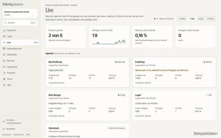This screenshot has width=221, height=138.
Task: Click the Nutzung 0,16 % card
Action: point(152,37)
